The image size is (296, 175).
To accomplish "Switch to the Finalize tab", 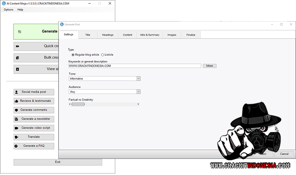I will (x=191, y=35).
